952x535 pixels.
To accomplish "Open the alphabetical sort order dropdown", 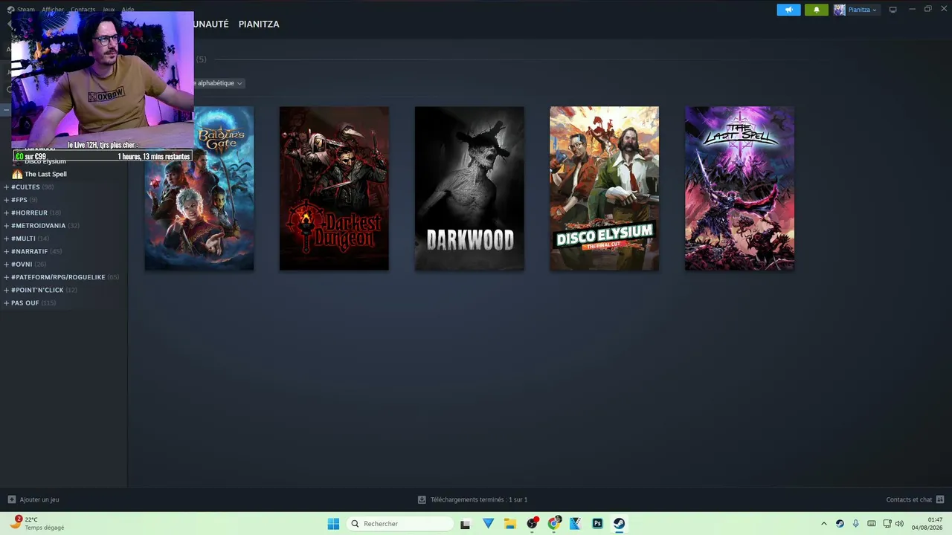I will 219,83.
